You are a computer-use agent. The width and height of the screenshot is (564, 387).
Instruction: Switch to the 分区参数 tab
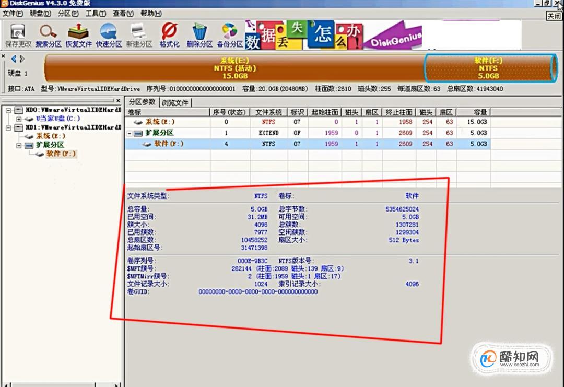142,102
